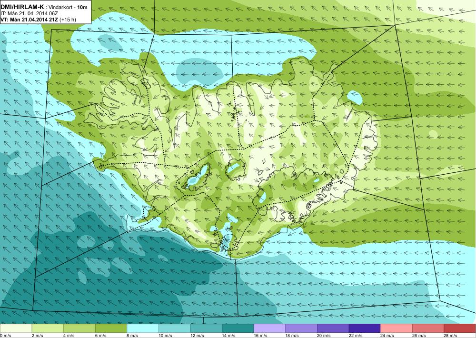
Task: Select the "6 m/s" legend label
Action: 101,336
